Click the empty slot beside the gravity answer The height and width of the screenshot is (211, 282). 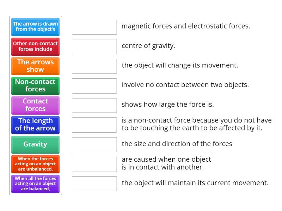[x=94, y=124]
